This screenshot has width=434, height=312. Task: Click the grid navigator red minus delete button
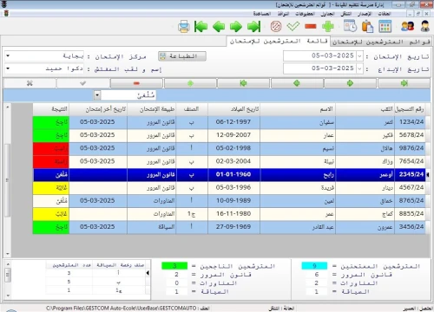tap(136, 83)
